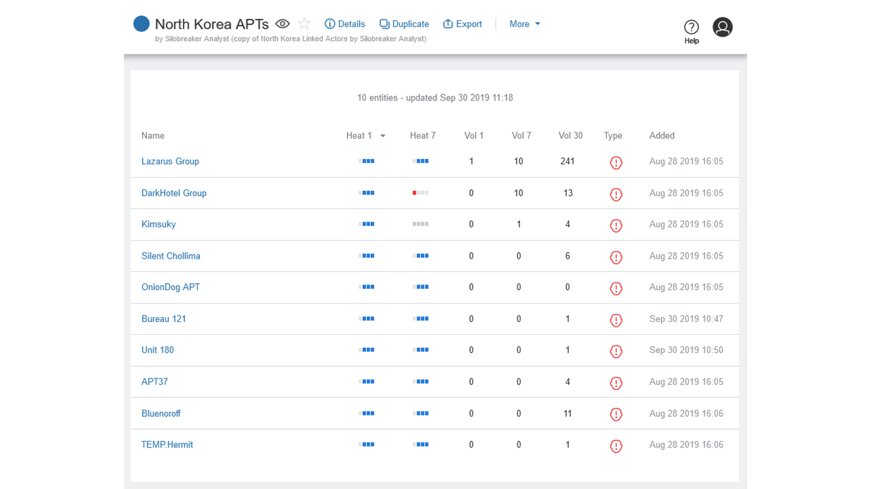Sort by Type column header
The height and width of the screenshot is (489, 871).
pos(613,136)
